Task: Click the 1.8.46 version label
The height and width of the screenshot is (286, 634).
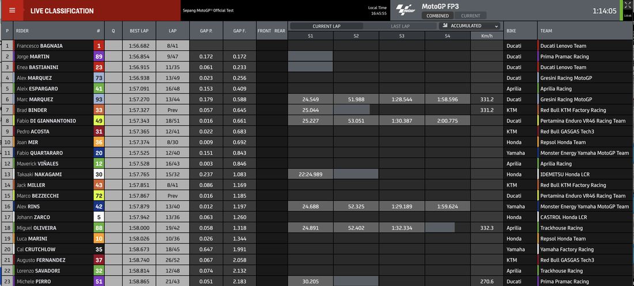Action: (628, 16)
